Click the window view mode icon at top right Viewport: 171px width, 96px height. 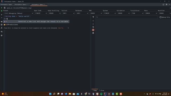coord(164,5)
